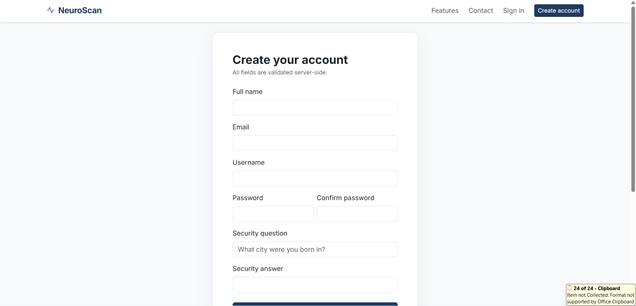The height and width of the screenshot is (306, 636).
Task: Click the scrollbar up arrow
Action: pos(633,3)
